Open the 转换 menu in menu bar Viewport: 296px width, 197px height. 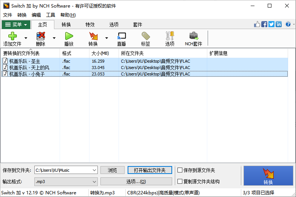[22, 15]
